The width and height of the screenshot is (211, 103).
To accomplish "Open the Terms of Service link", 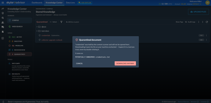I will click(x=183, y=102).
